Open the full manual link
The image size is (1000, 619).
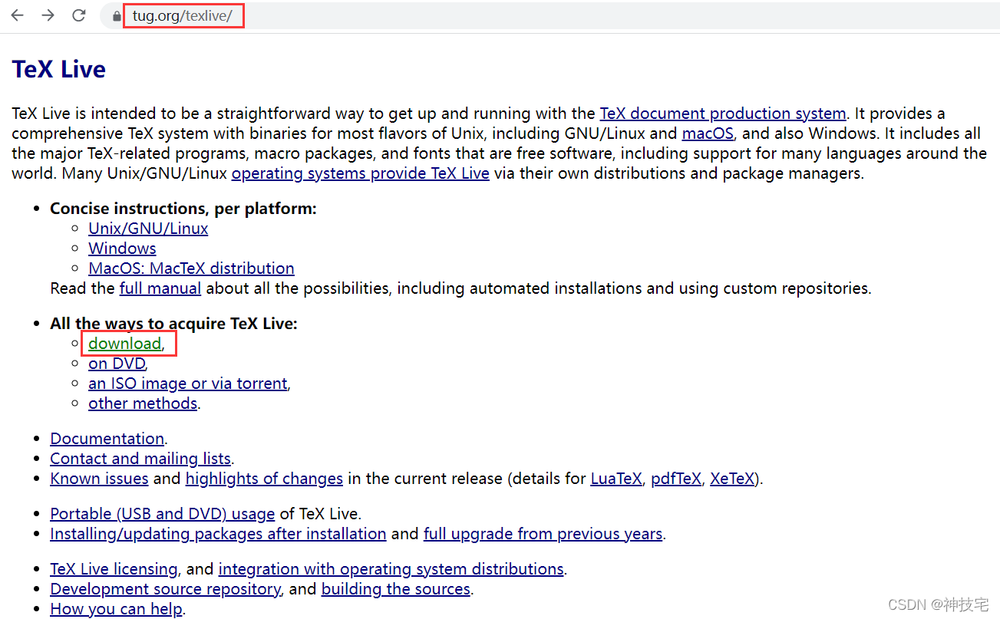(x=160, y=288)
